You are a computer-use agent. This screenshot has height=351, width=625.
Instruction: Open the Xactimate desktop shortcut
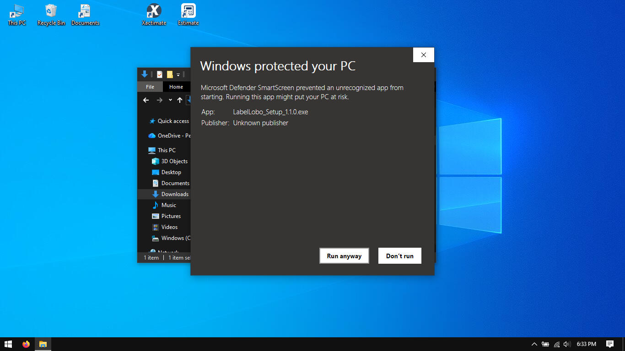154,14
